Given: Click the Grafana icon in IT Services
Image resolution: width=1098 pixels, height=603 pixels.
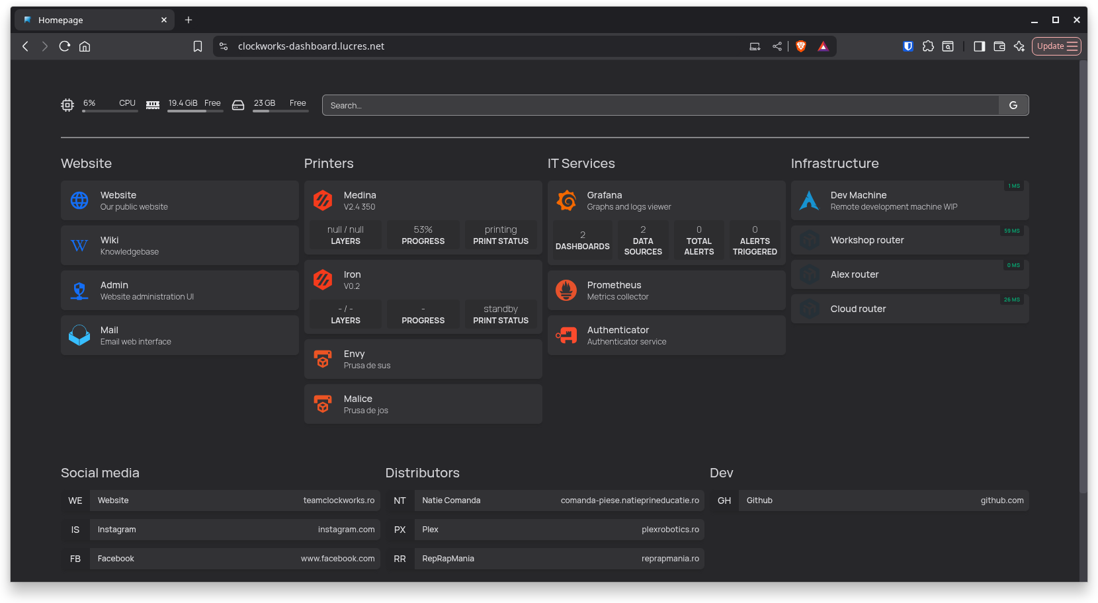Looking at the screenshot, I should (567, 200).
